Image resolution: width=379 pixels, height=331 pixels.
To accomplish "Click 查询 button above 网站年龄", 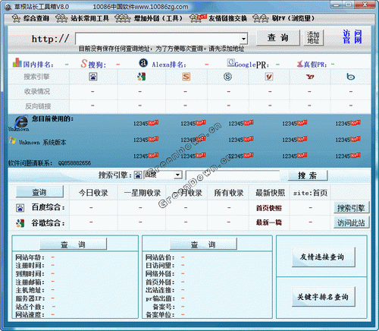I will click(73, 244).
